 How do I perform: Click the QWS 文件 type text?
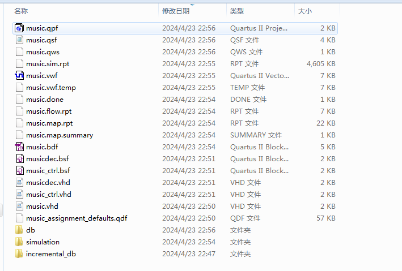click(247, 52)
